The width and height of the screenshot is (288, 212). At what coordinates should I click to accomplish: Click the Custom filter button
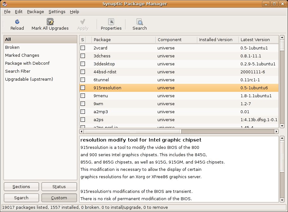(x=59, y=198)
